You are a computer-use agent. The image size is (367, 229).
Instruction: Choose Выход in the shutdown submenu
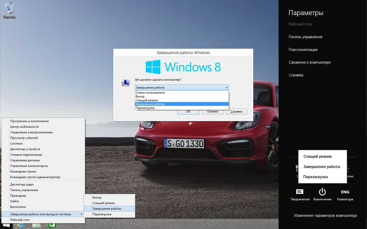click(97, 197)
